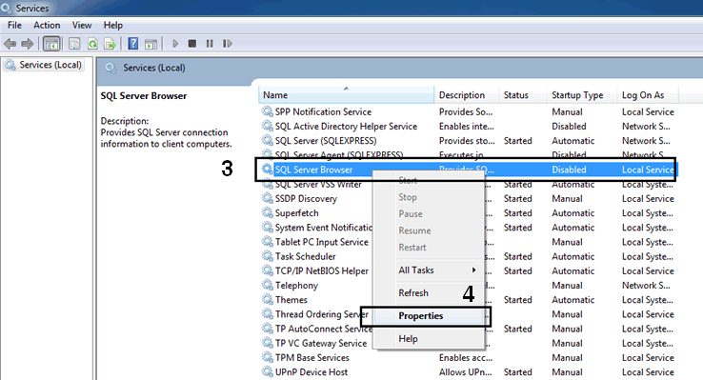
Task: Click the gear icon beside SSDP Discovery
Action: coord(268,198)
